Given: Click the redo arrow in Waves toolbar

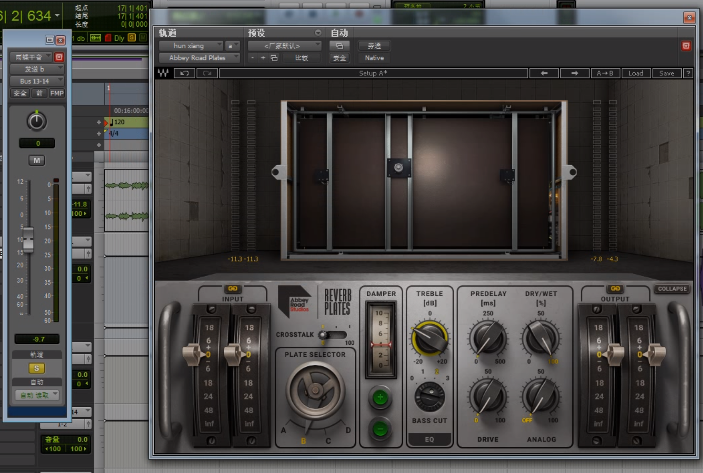Looking at the screenshot, I should click(207, 73).
